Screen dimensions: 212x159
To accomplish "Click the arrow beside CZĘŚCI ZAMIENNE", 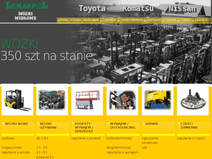I will [x=178, y=123].
